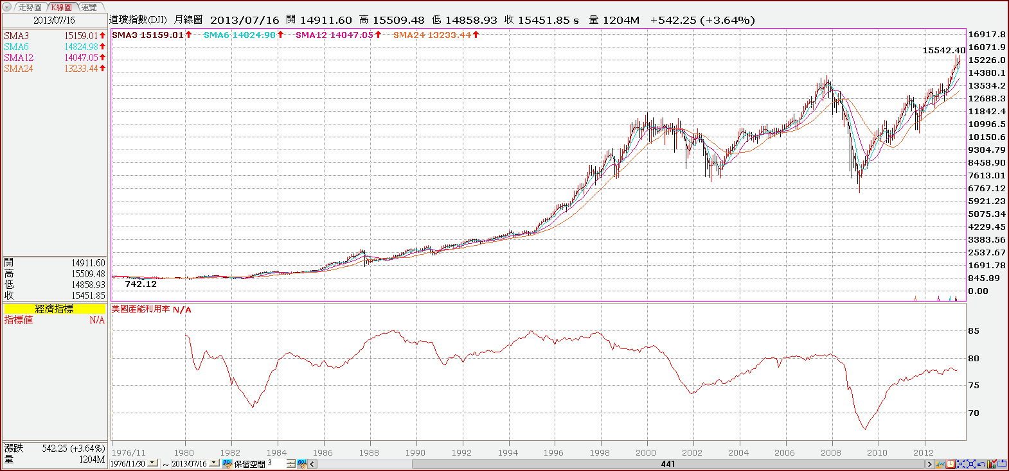1009x471 pixels.
Task: Click the 高 15509.48 row in left panel
Action: (x=55, y=273)
